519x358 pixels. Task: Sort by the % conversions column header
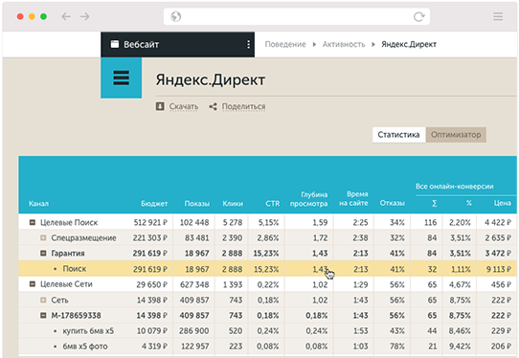pyautogui.click(x=468, y=203)
